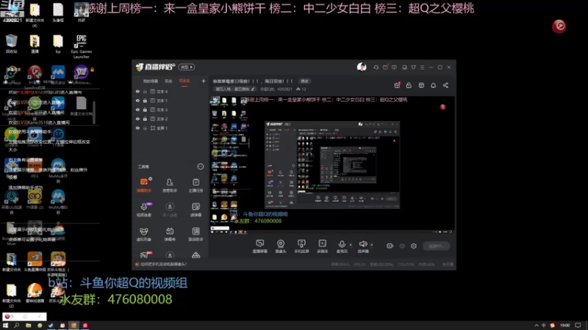Open the virtual avatar bear tool

pos(143,234)
